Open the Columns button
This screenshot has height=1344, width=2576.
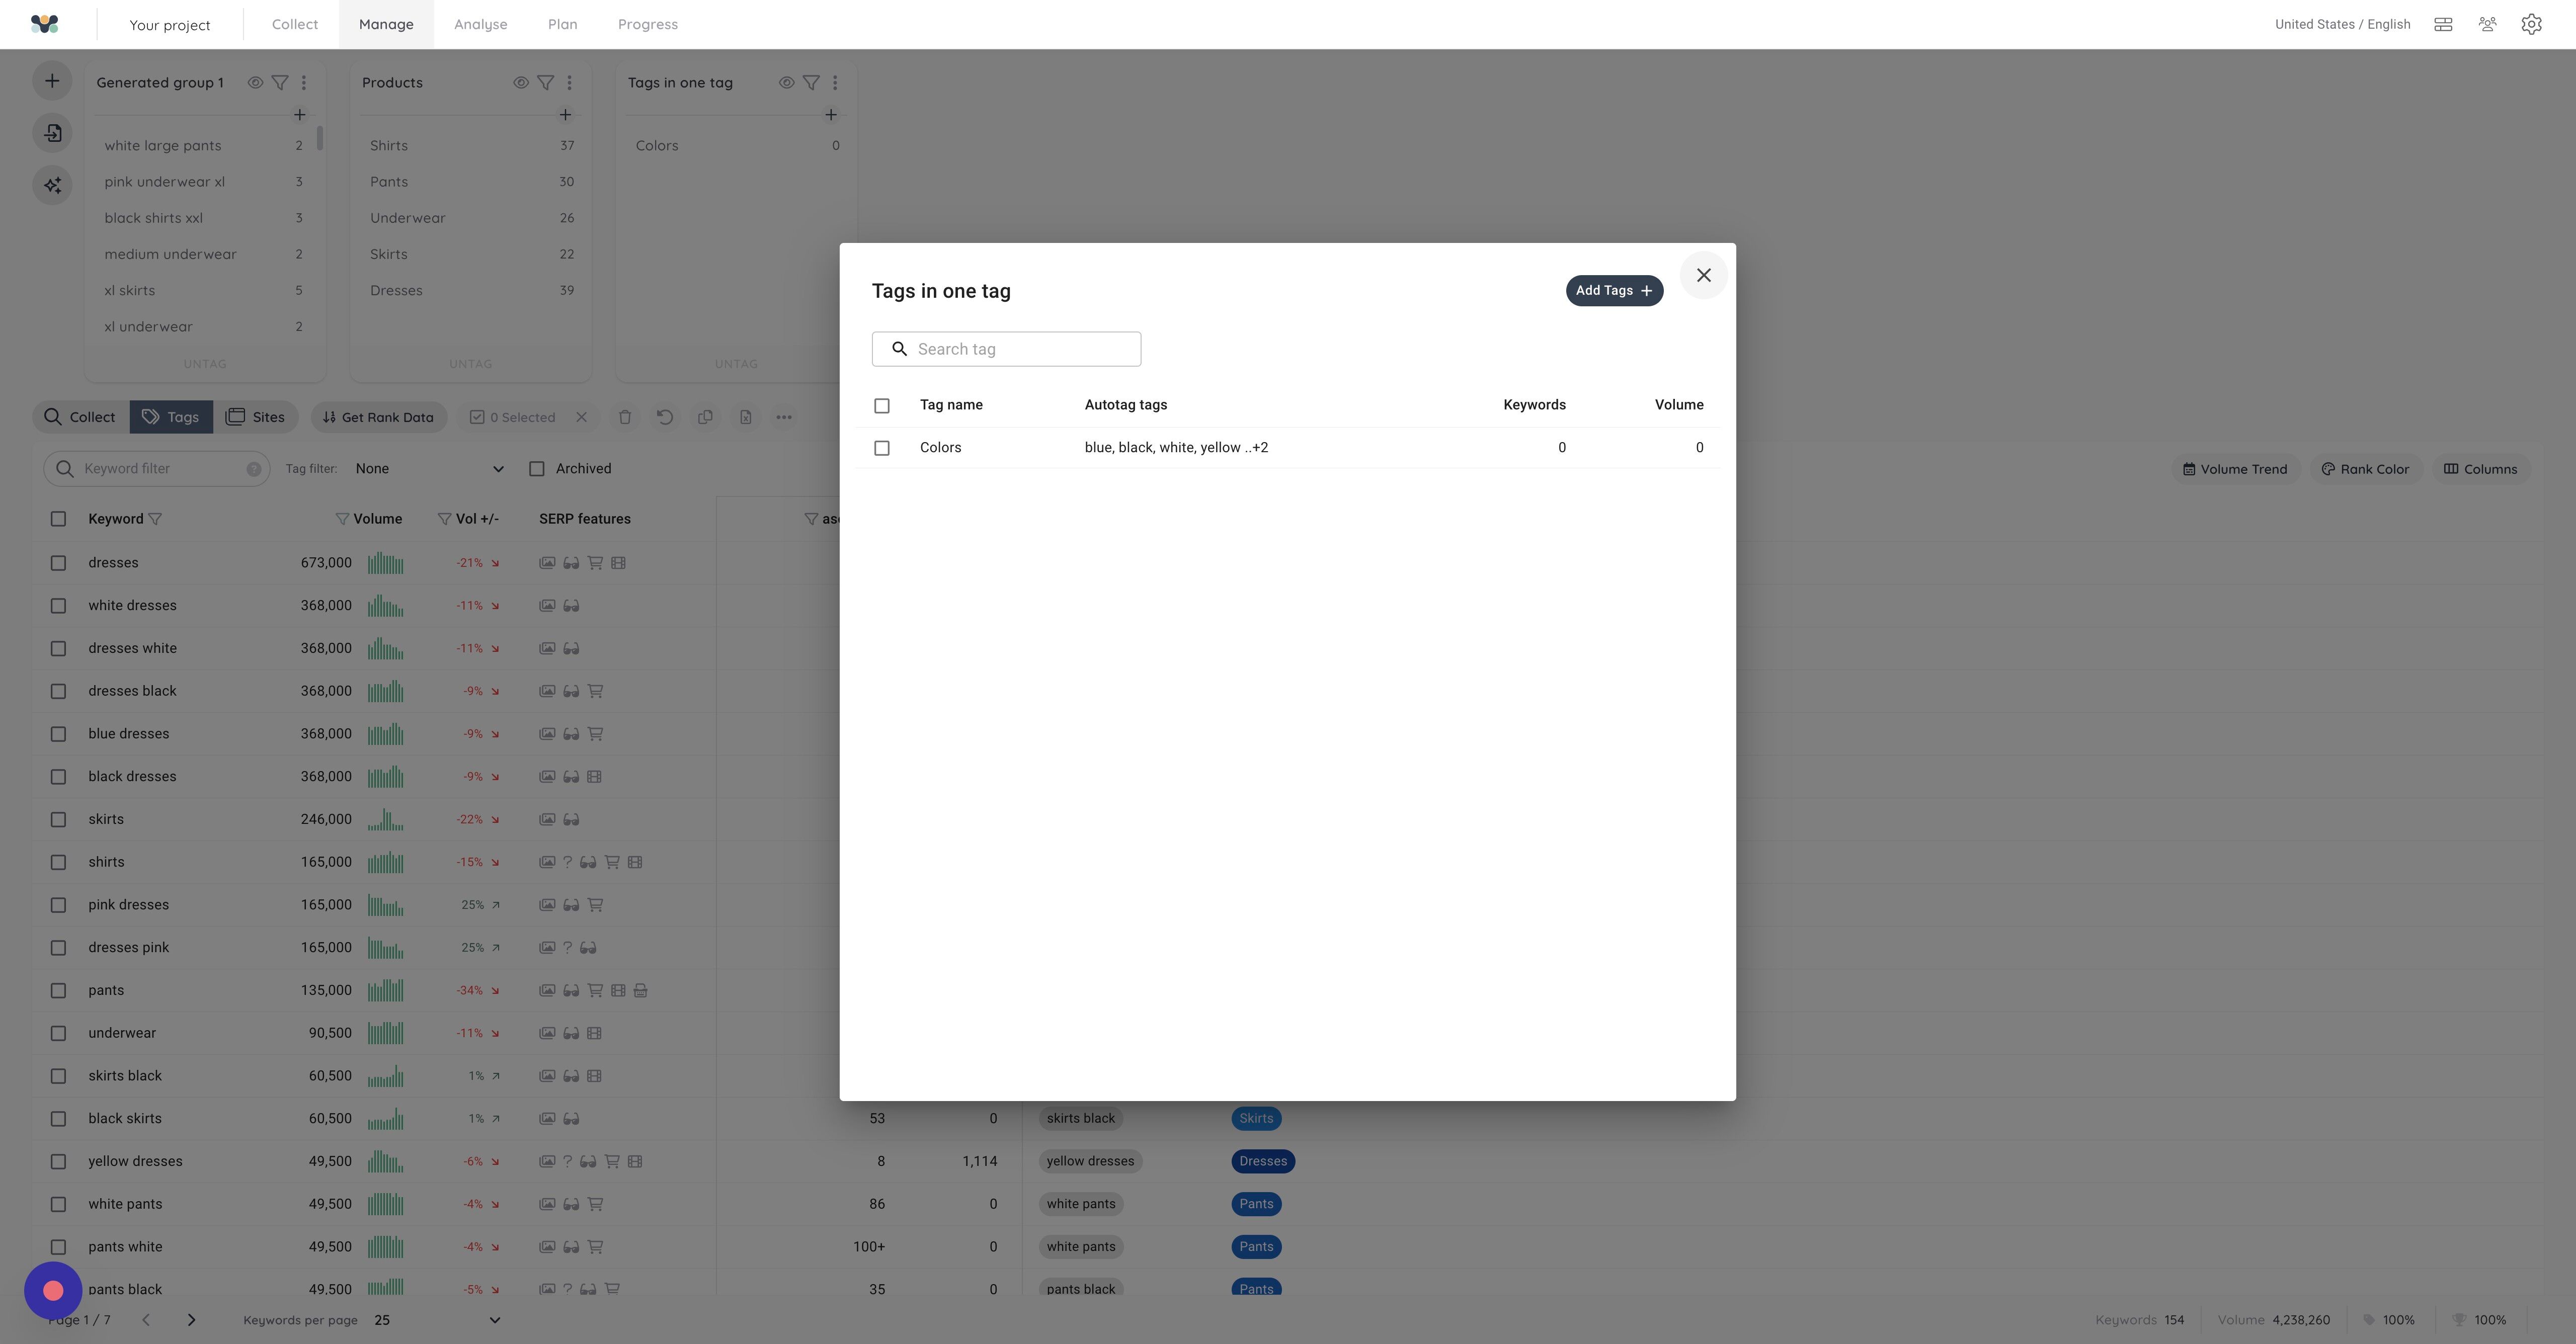pos(2480,469)
